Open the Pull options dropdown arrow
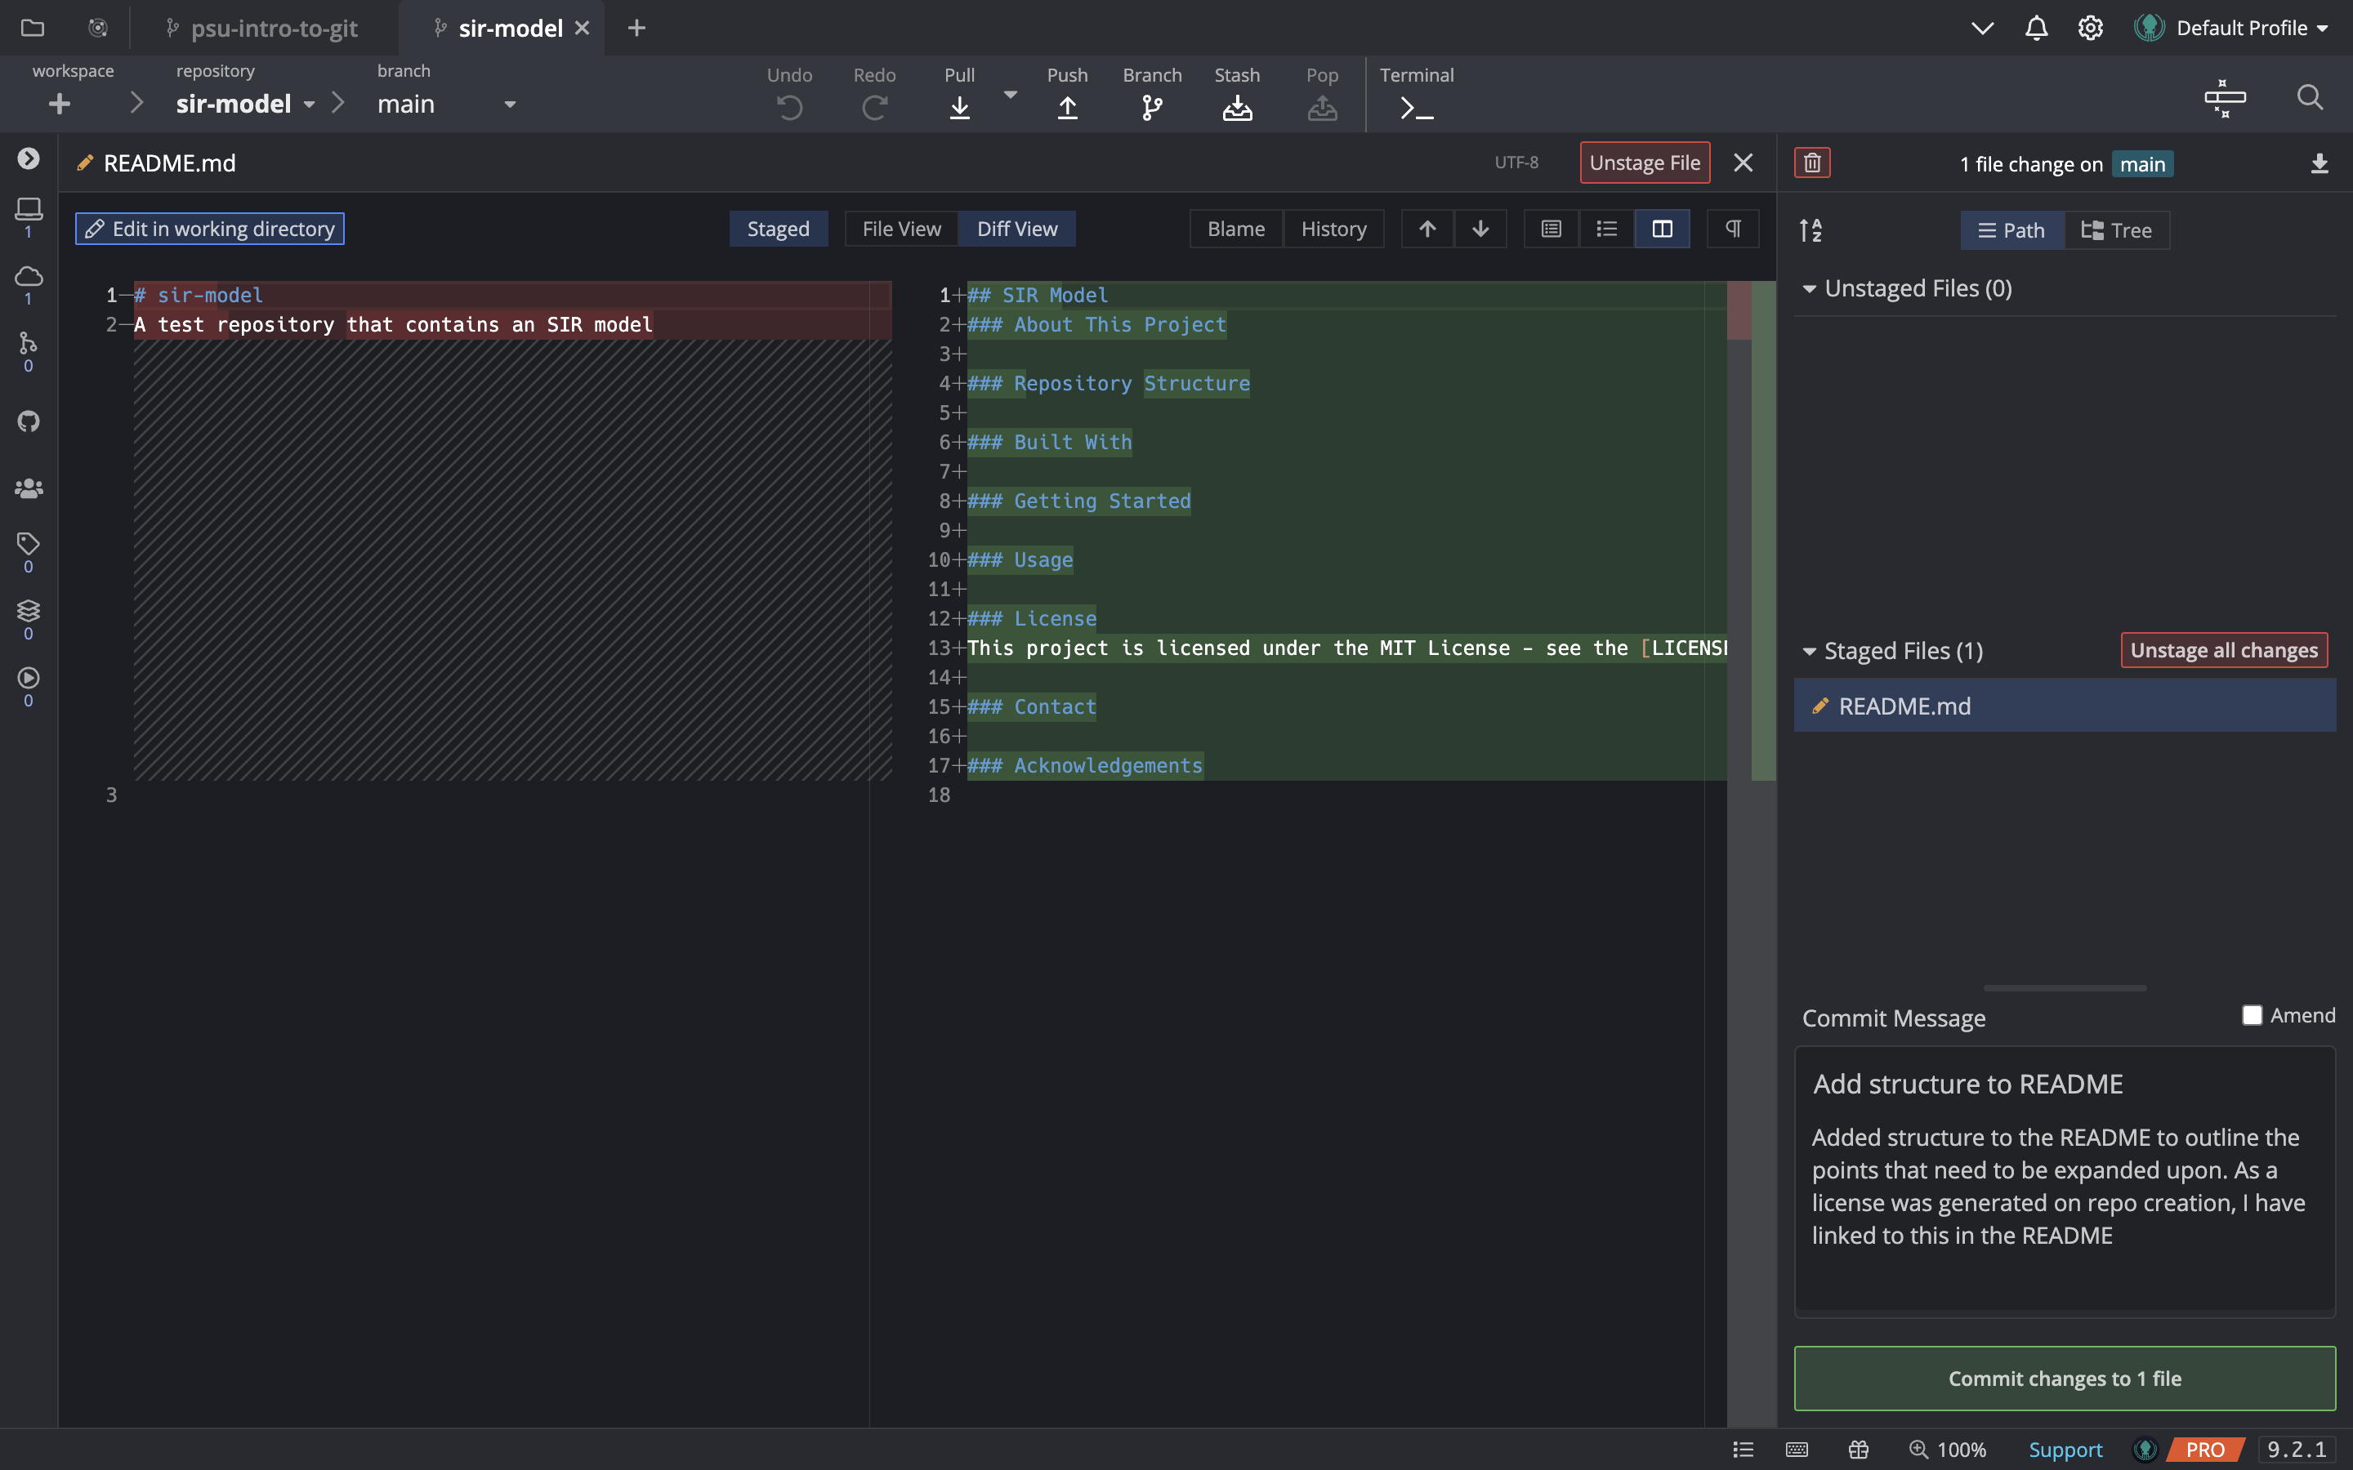This screenshot has width=2353, height=1470. [1010, 94]
